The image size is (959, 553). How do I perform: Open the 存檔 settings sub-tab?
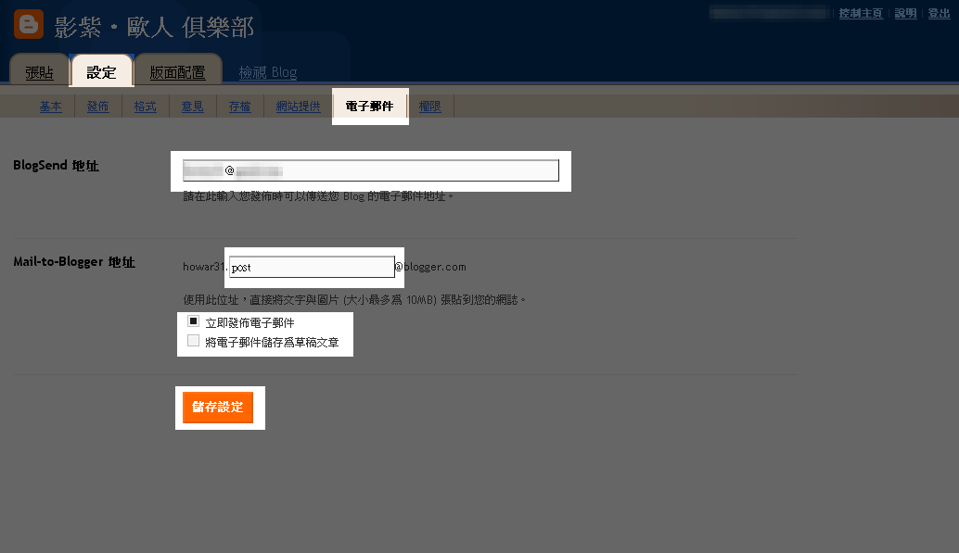[x=239, y=107]
